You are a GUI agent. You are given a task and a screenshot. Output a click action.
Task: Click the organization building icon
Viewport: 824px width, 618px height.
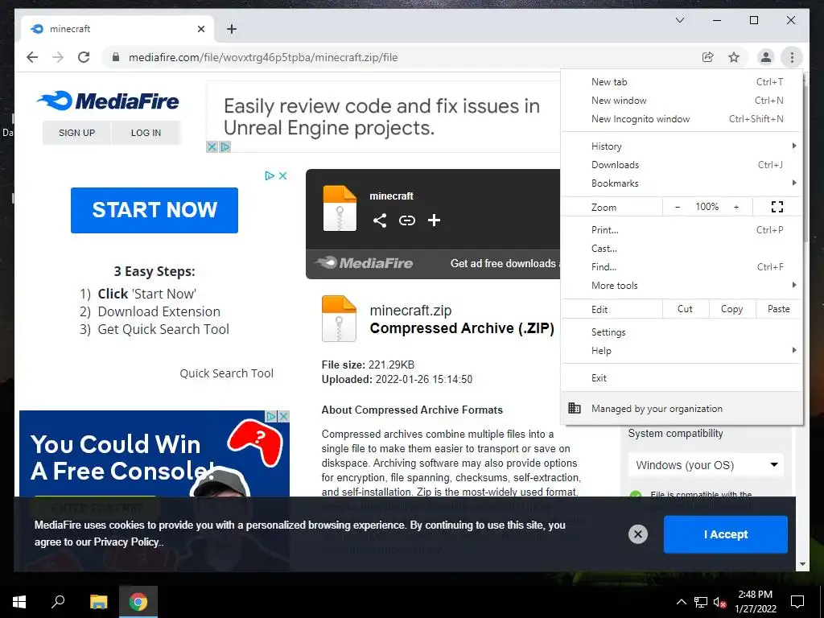(575, 408)
